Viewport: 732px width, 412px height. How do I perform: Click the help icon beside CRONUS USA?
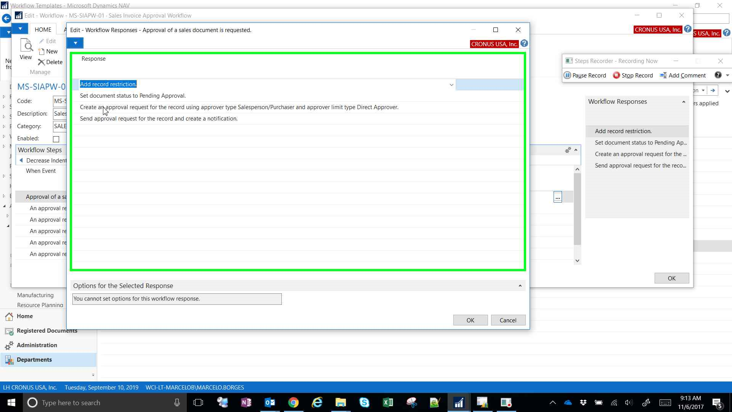[524, 44]
